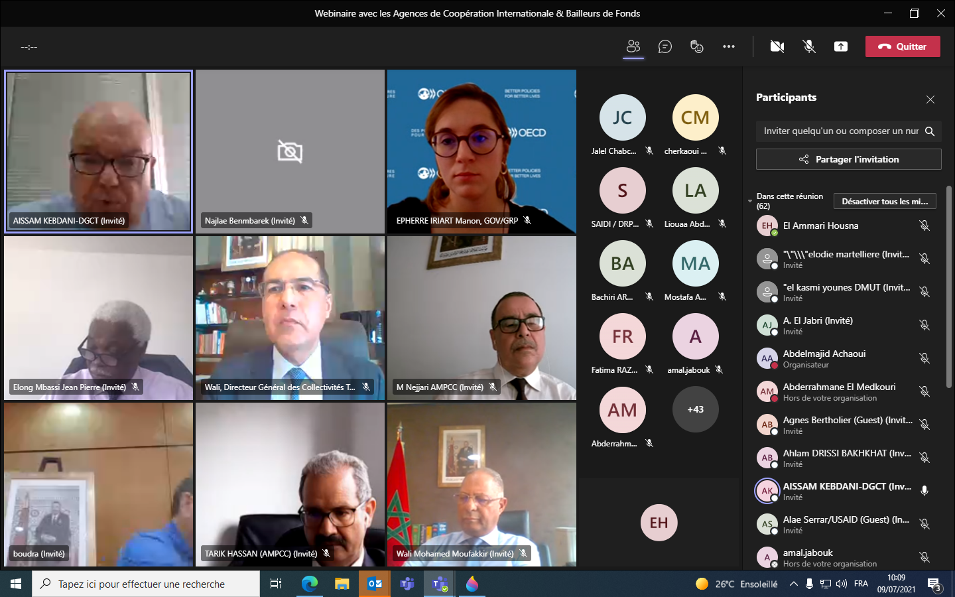Click the LA Liouaa avatar tile
Screen dimensions: 955x597
coord(696,190)
